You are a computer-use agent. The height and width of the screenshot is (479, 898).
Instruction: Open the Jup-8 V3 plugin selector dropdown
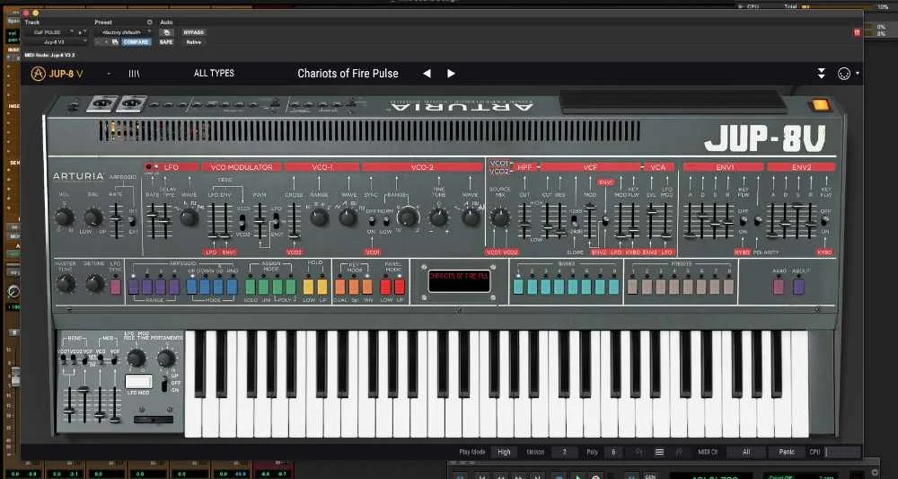click(56, 42)
